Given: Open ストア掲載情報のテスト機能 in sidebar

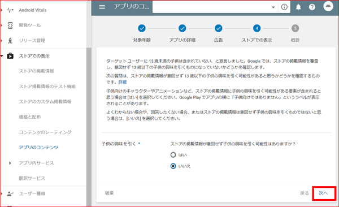Looking at the screenshot, I should [47, 87].
